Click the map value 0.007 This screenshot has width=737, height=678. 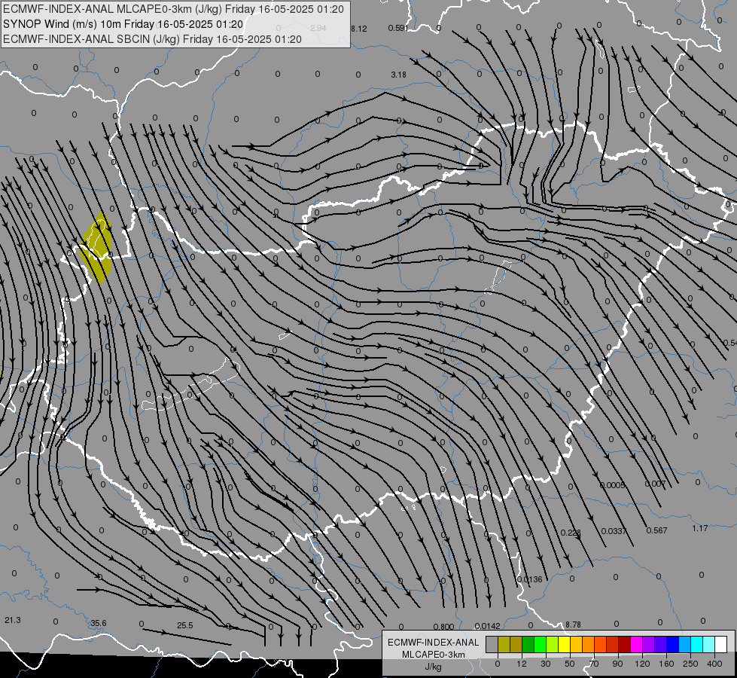(655, 484)
